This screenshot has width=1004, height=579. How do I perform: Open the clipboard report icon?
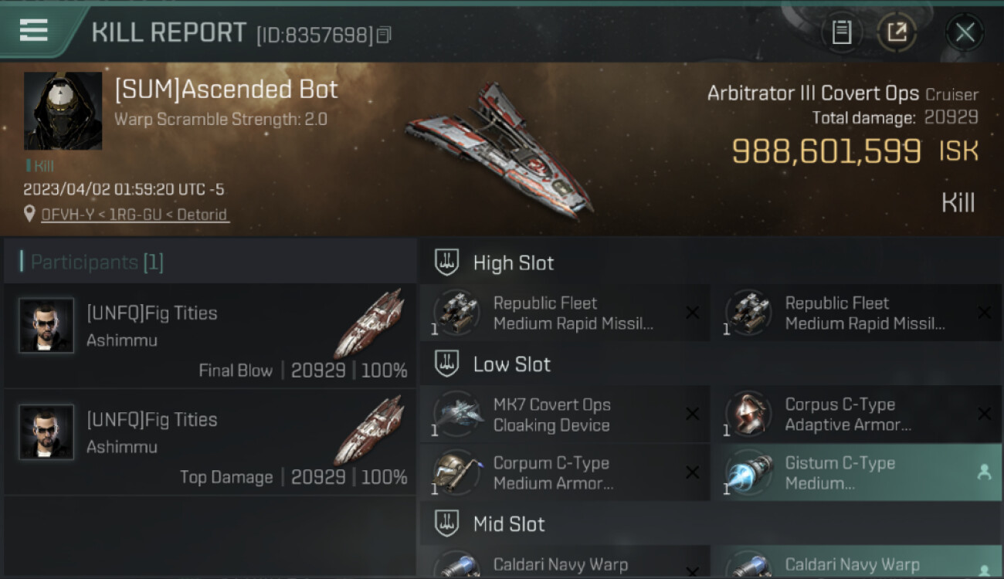coord(841,32)
